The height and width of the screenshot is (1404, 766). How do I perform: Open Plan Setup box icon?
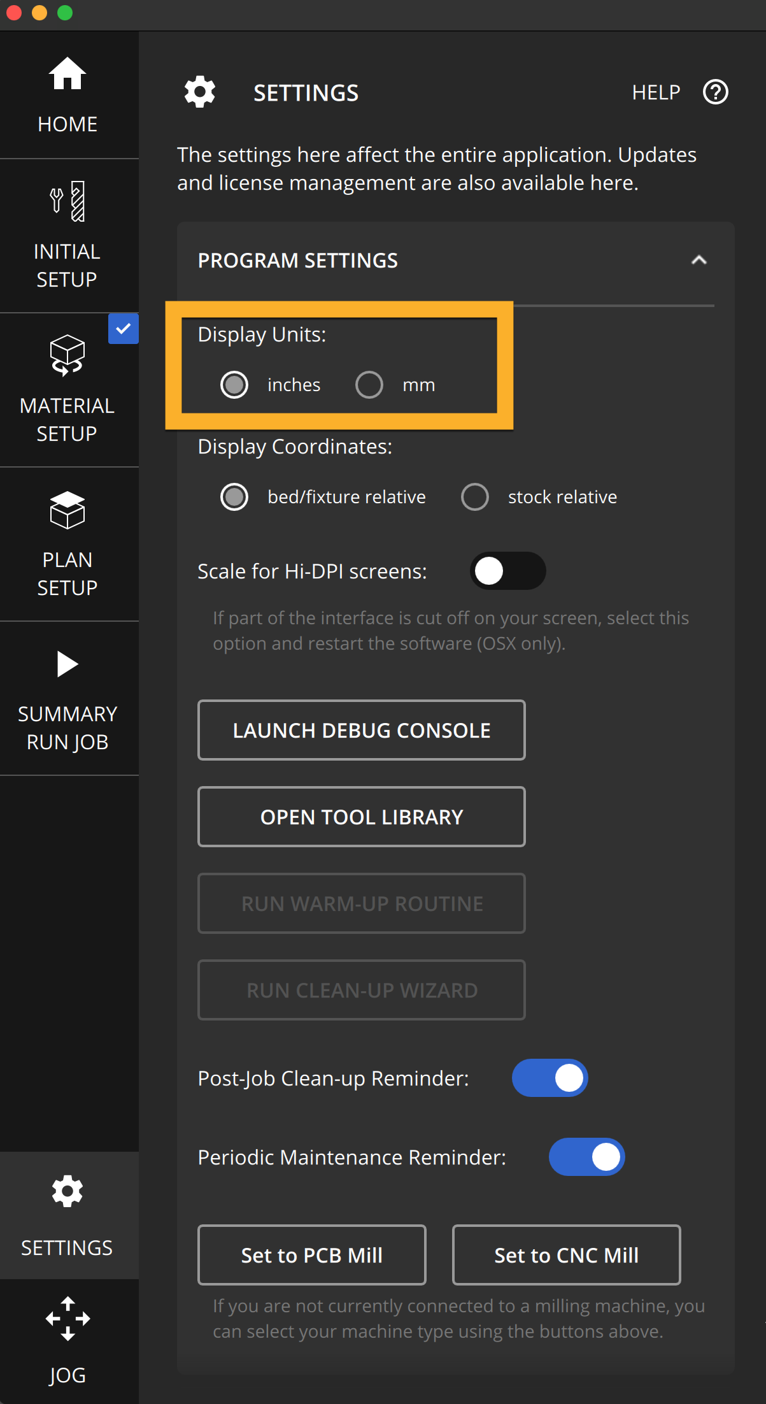(x=67, y=510)
